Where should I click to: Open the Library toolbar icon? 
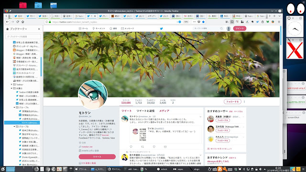(227, 22)
